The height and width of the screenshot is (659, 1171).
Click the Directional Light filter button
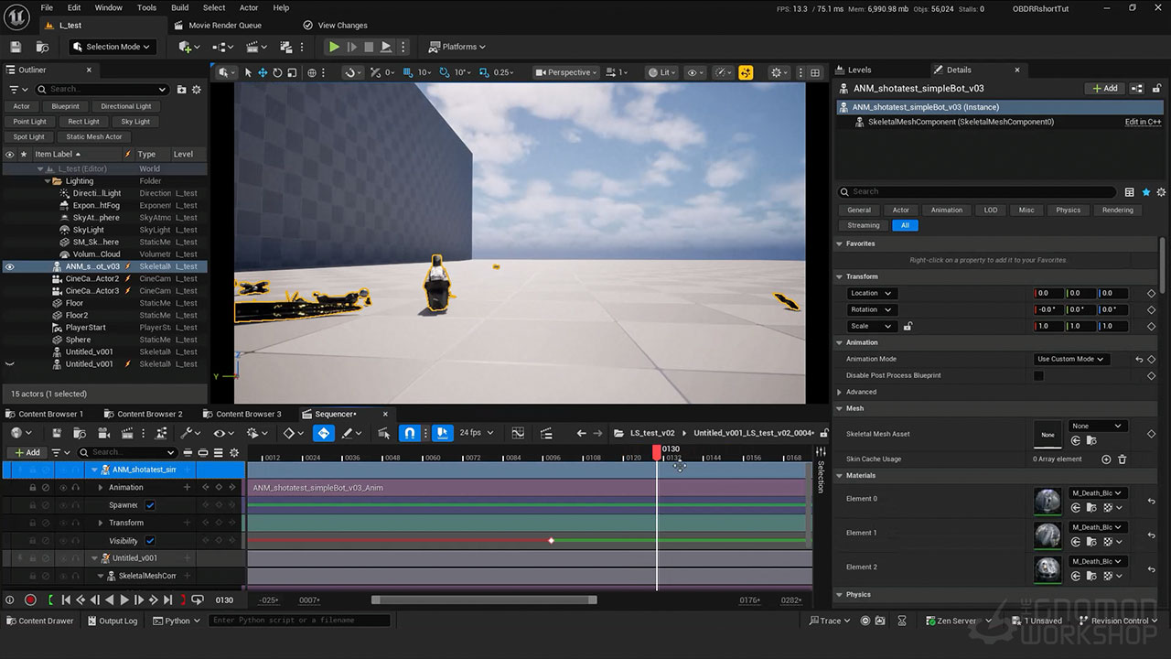125,106
